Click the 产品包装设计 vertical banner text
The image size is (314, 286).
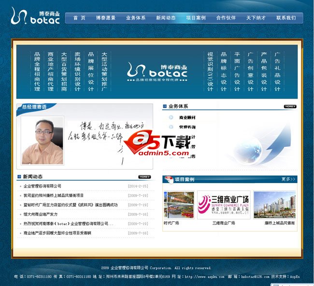264,71
